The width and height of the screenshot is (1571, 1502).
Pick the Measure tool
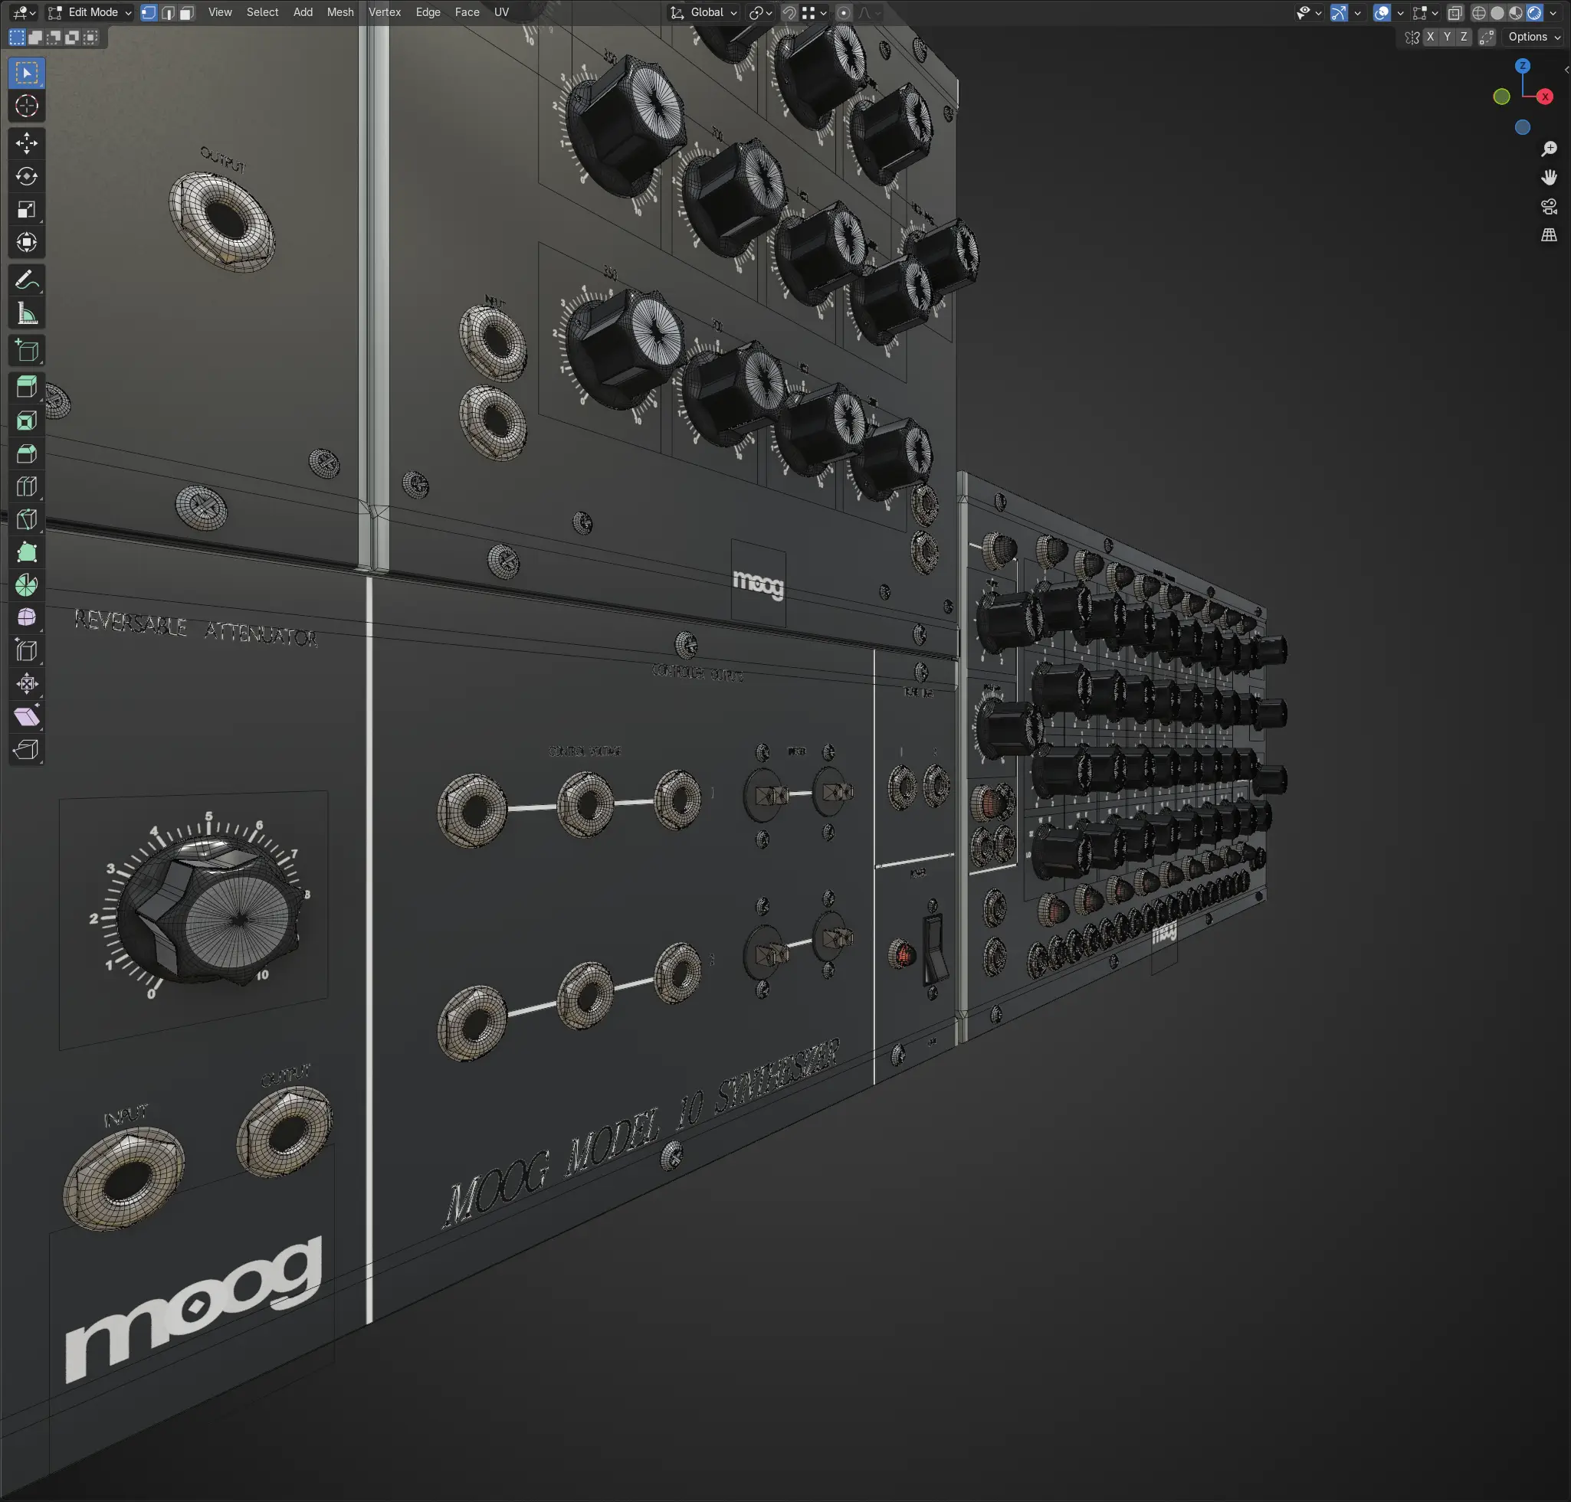[26, 314]
